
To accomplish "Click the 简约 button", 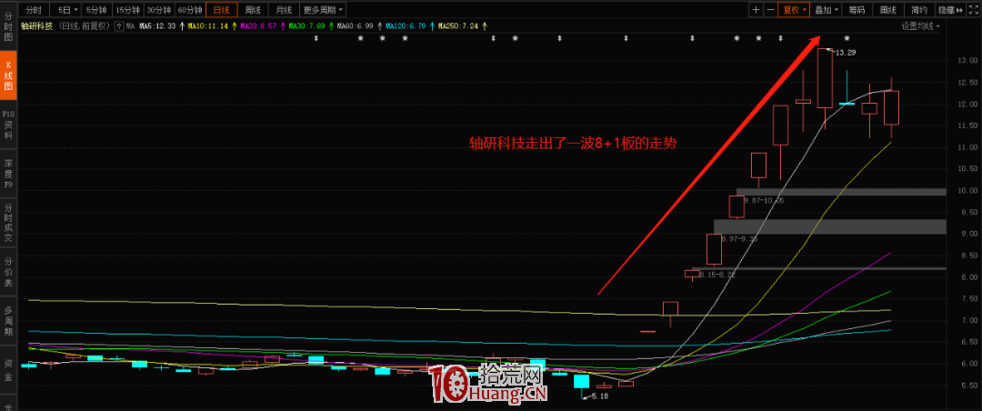I will point(919,9).
